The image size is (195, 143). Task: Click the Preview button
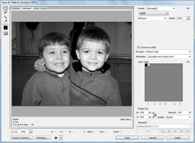click(43, 138)
